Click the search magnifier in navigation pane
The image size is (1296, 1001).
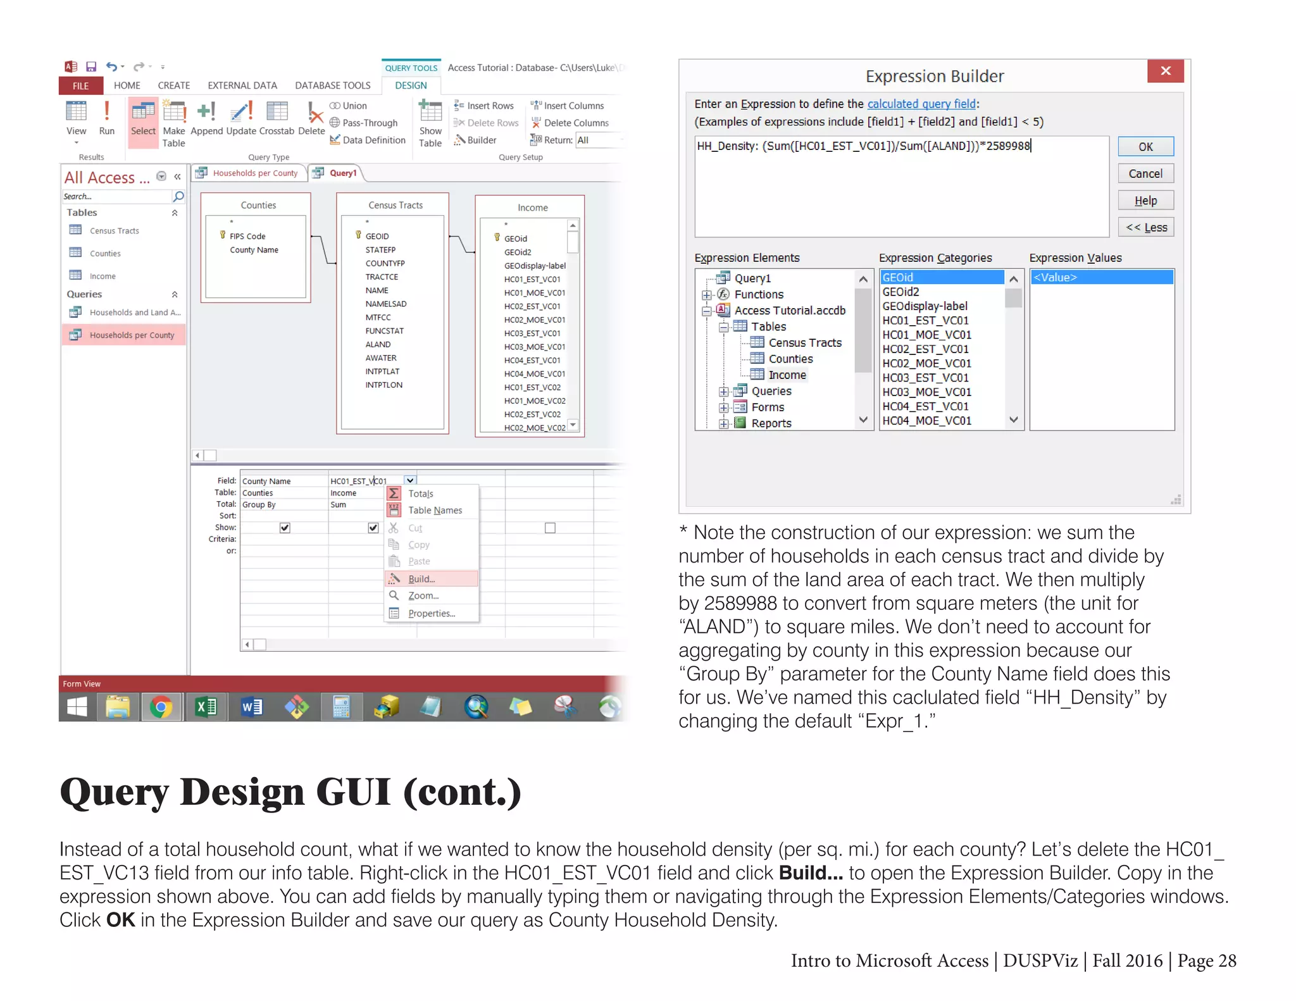click(x=178, y=196)
